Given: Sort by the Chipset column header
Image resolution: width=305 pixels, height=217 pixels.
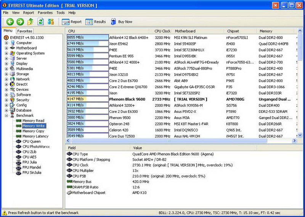Looking at the screenshot, I should click(x=241, y=31).
